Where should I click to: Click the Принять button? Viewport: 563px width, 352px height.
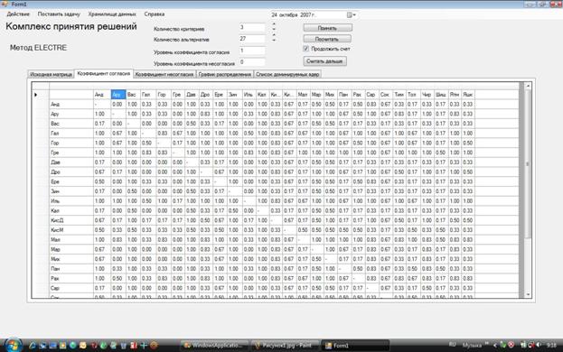coord(327,28)
